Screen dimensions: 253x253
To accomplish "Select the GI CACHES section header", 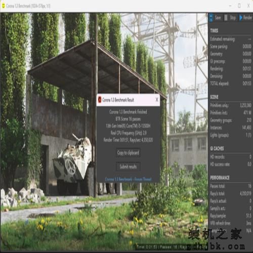I will [x=217, y=148].
